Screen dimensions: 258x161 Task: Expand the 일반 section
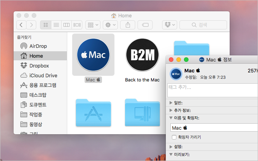coord(171,103)
